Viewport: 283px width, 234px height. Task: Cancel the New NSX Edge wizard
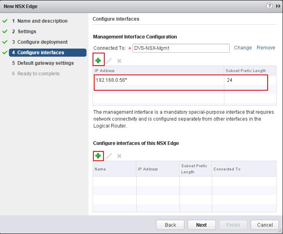pos(265,225)
